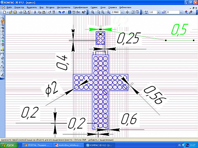Select the 0,6 dimension label
This screenshot has height=148, width=198.
point(129,119)
